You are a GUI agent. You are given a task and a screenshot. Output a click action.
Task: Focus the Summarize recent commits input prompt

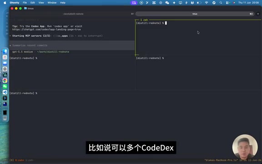[x=72, y=46]
